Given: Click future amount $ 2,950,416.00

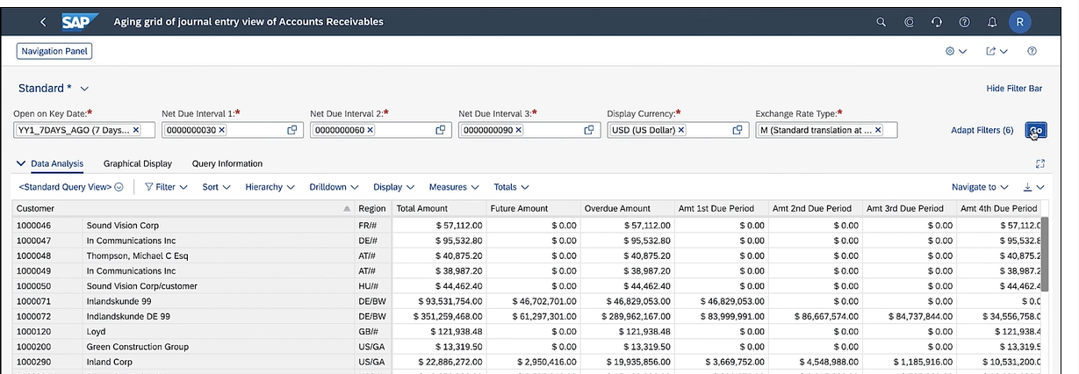Looking at the screenshot, I should 533,361.
